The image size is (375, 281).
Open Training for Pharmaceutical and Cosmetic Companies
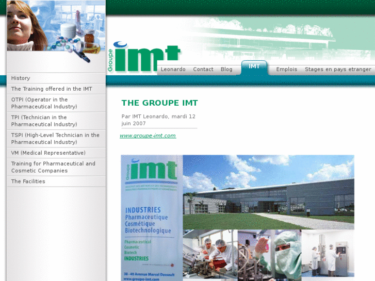[x=56, y=167]
